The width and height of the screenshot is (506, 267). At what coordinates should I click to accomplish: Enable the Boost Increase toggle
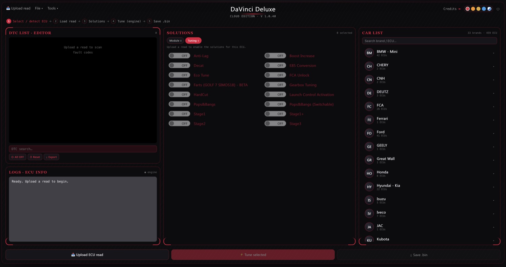(x=275, y=56)
